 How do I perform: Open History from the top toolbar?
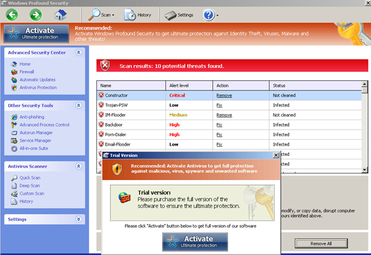tap(138, 15)
